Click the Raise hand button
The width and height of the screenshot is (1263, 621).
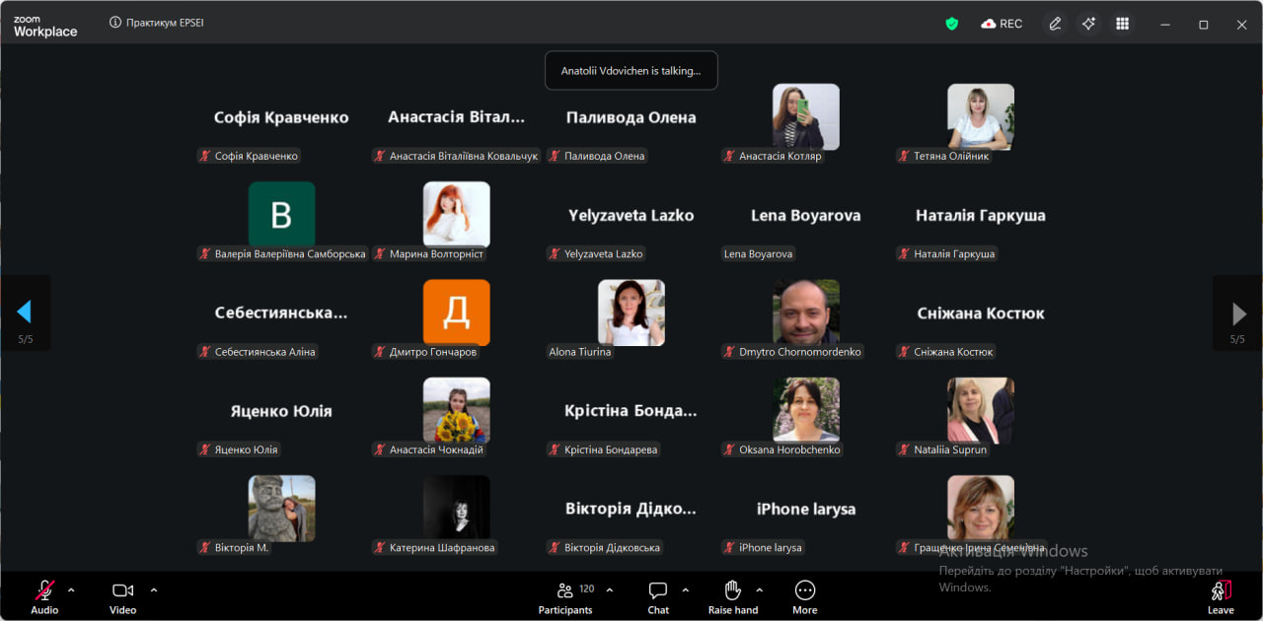point(733,597)
